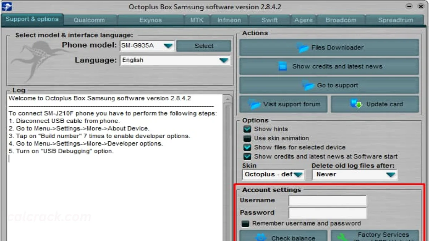
Task: Open the Delete old log files dropdown
Action: coord(391,175)
